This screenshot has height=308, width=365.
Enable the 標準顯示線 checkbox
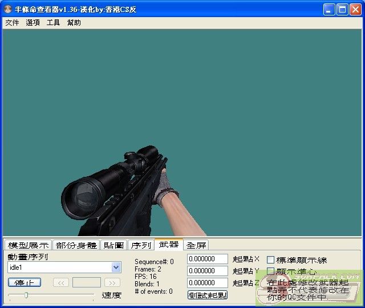271,260
